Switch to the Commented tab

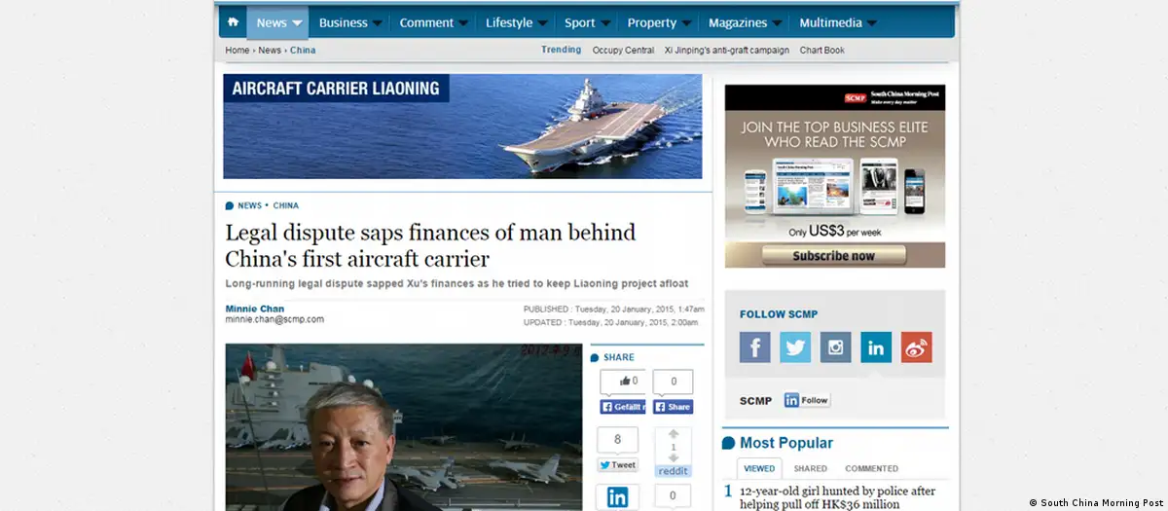pyautogui.click(x=871, y=468)
